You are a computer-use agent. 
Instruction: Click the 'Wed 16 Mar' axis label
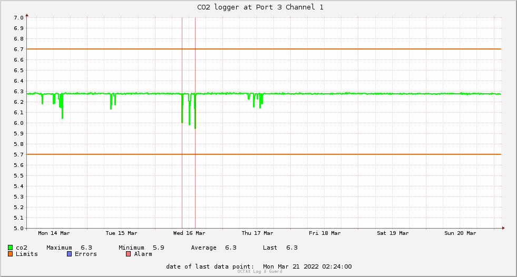[189, 233]
